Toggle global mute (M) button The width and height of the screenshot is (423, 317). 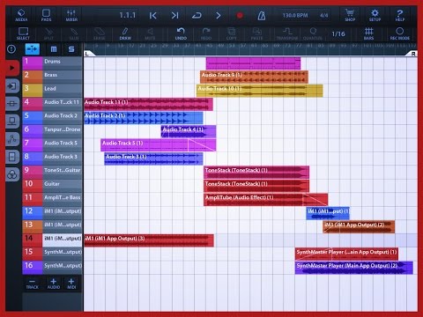pyautogui.click(x=54, y=49)
